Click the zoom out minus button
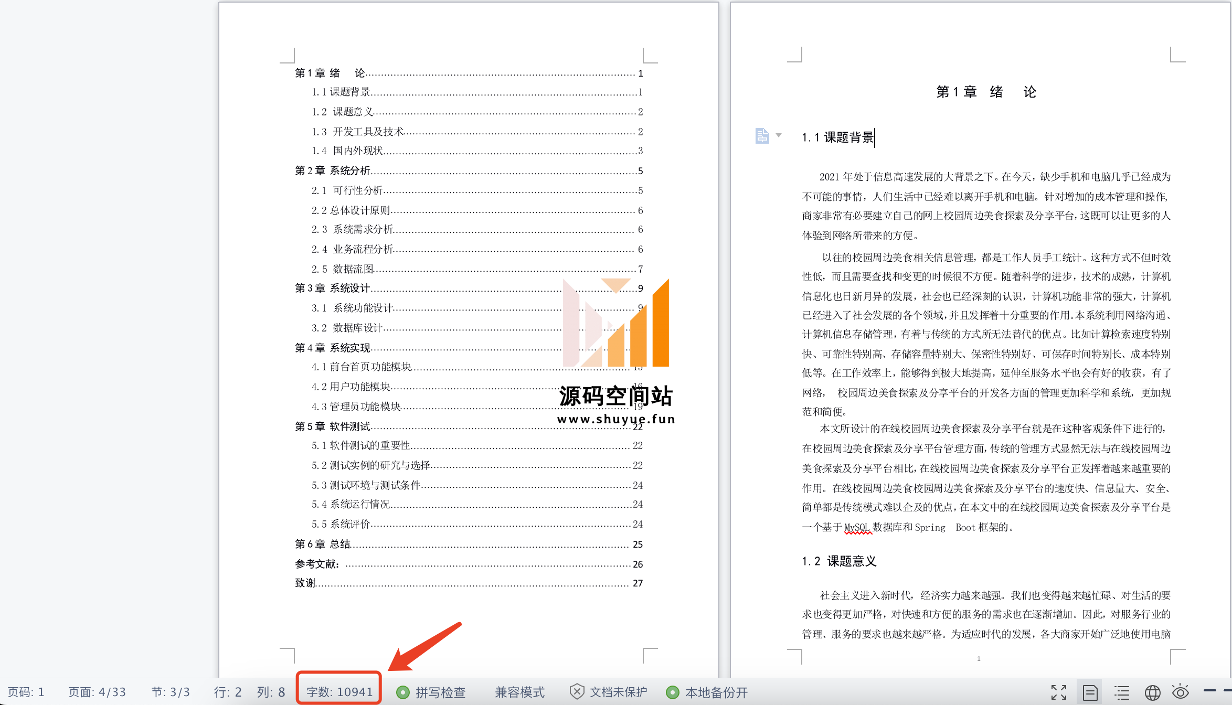The image size is (1232, 705). 1210,691
